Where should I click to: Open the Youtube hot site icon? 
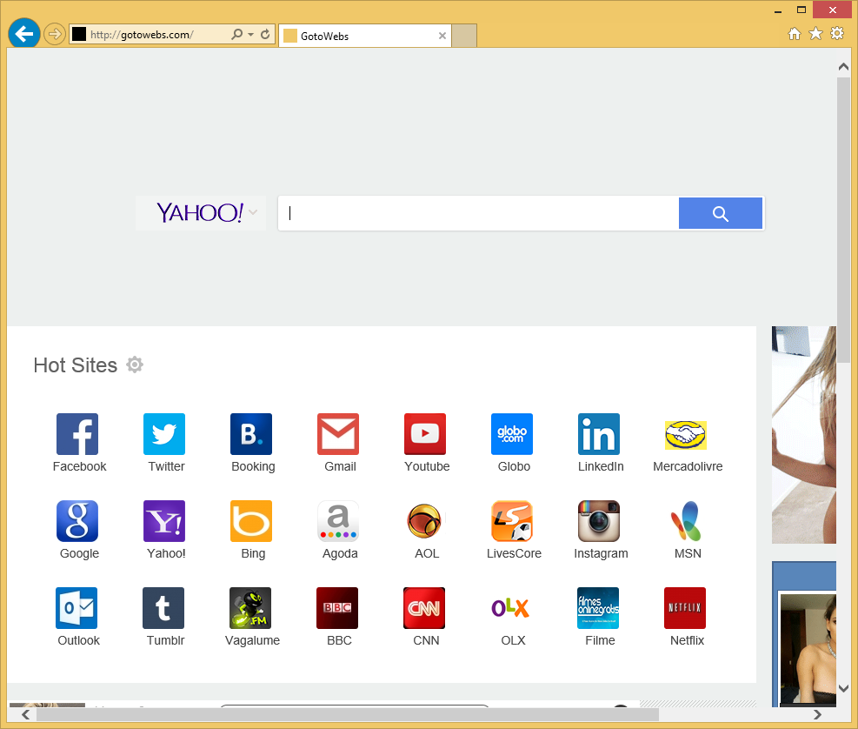click(425, 434)
